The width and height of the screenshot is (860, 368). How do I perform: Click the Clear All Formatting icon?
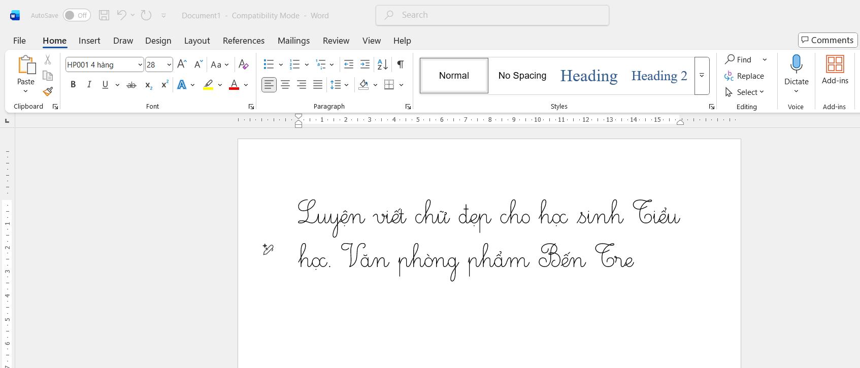point(243,64)
